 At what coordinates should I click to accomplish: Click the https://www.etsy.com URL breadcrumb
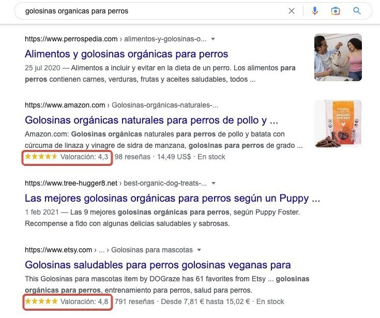pyautogui.click(x=58, y=250)
